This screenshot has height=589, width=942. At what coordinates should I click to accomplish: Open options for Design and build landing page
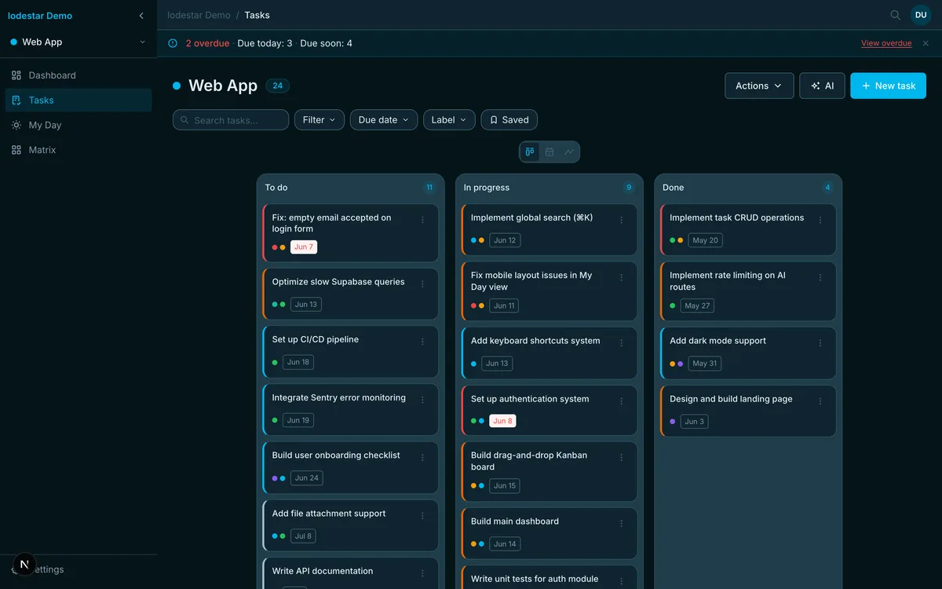(x=820, y=401)
